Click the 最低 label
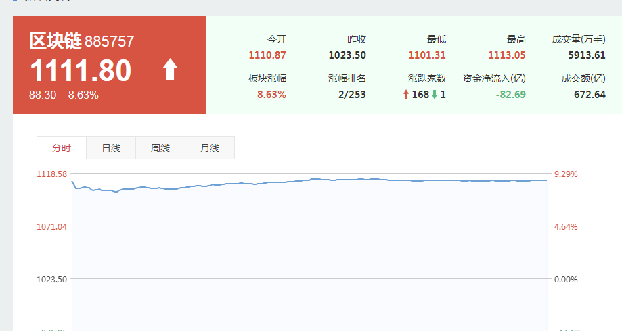622x331 pixels. (x=437, y=39)
